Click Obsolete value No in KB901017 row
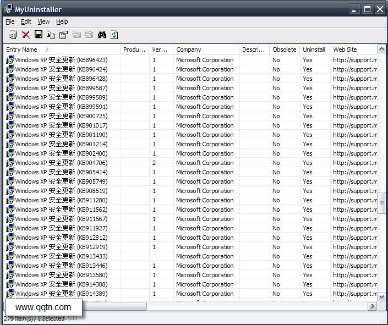 pos(276,125)
